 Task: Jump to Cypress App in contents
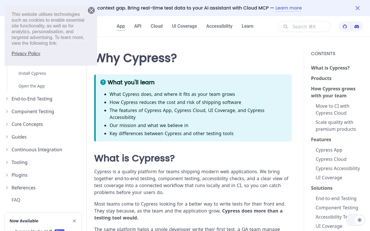point(329,150)
